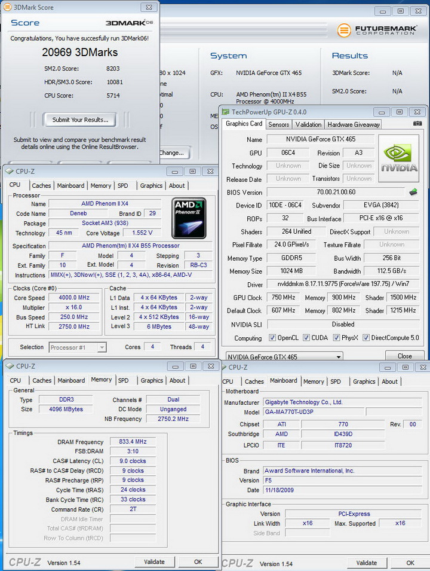Click the Driver version field in GPU-Z
Image resolution: width=430 pixels, height=571 pixels.
coord(343,283)
